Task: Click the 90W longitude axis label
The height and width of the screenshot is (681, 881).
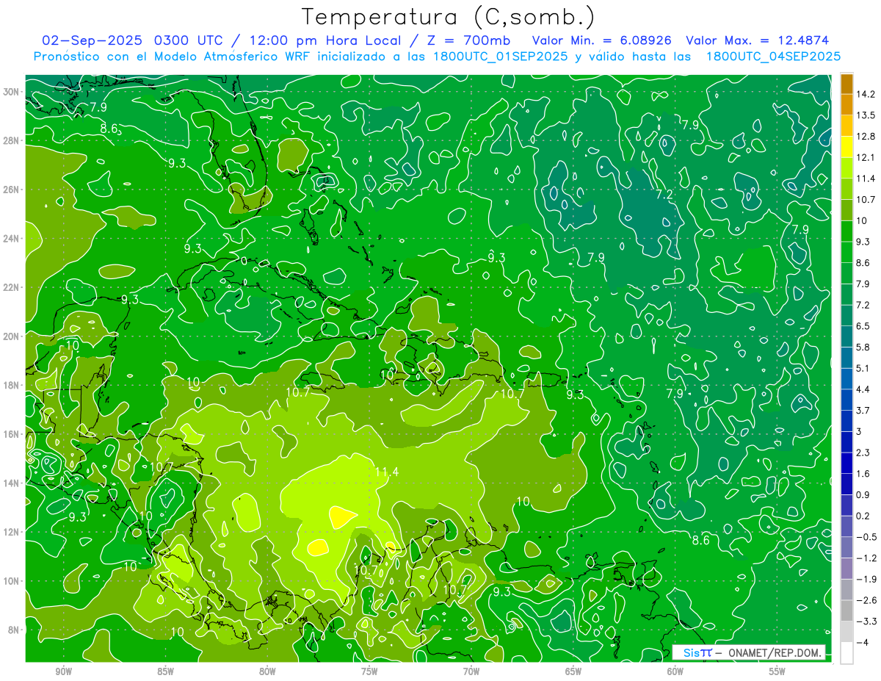Action: click(x=63, y=671)
